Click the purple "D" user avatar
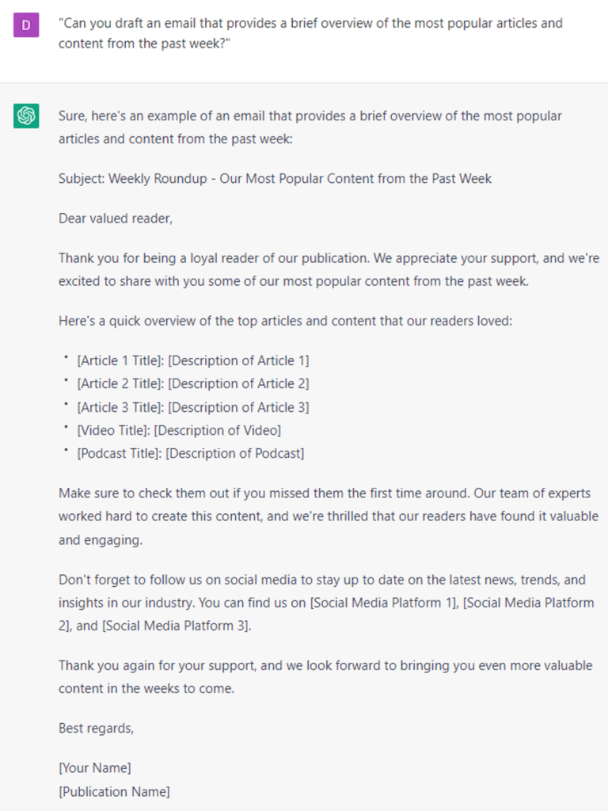 (x=26, y=25)
